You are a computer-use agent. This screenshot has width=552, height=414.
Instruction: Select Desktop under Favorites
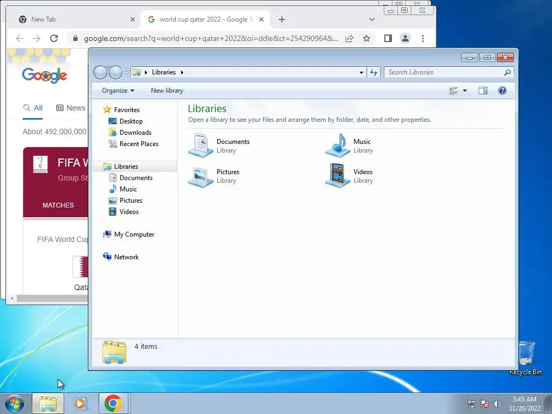[131, 121]
